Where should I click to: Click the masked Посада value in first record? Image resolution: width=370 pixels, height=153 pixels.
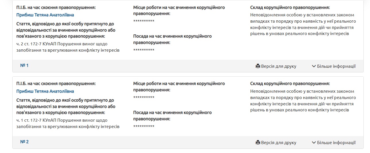coord(144,50)
